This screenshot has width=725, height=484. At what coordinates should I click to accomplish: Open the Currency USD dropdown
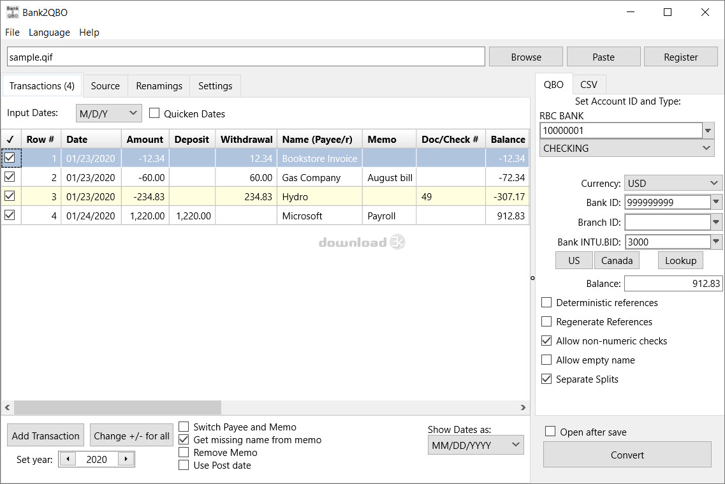pos(673,183)
